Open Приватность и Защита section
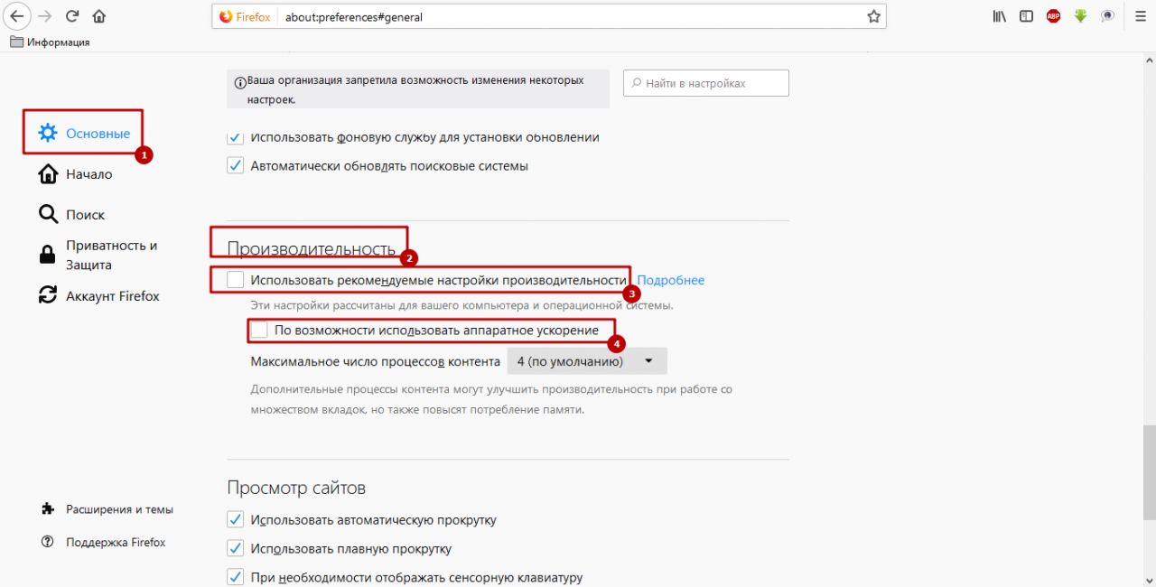1156x587 pixels. point(98,256)
